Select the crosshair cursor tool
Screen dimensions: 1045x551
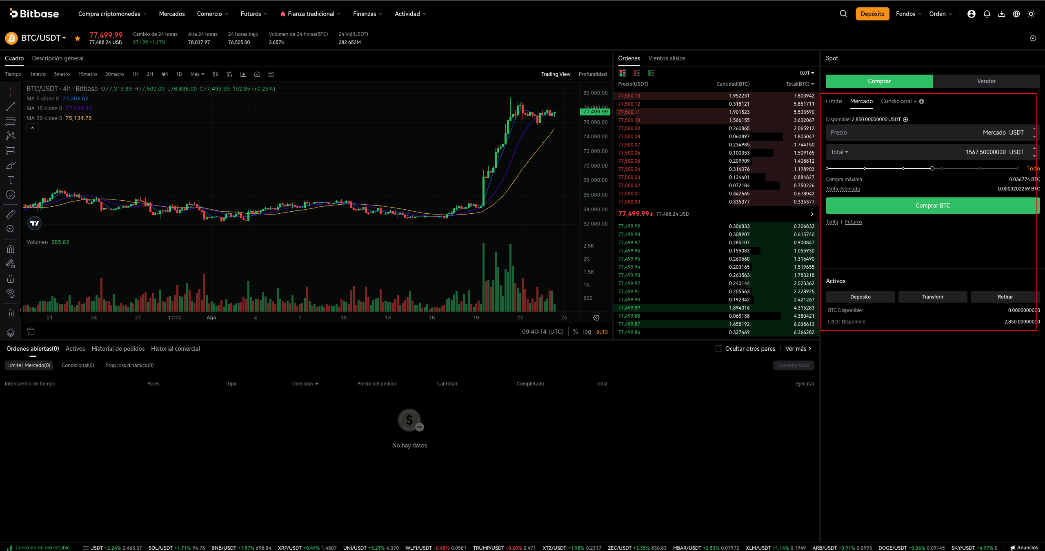point(11,92)
